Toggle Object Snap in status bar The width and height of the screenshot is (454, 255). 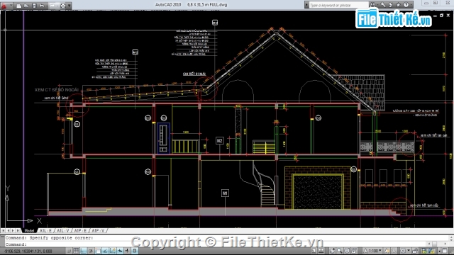tap(98, 251)
